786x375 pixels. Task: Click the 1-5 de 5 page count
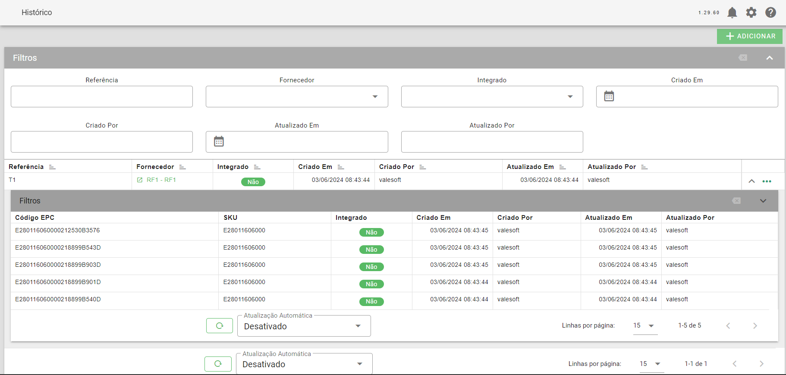[689, 325]
